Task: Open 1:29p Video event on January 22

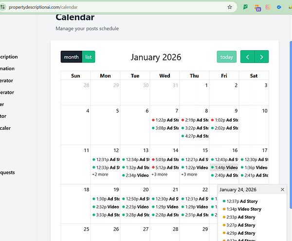Action: (x=194, y=207)
